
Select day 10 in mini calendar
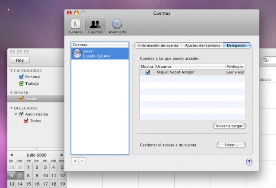pos(45,175)
